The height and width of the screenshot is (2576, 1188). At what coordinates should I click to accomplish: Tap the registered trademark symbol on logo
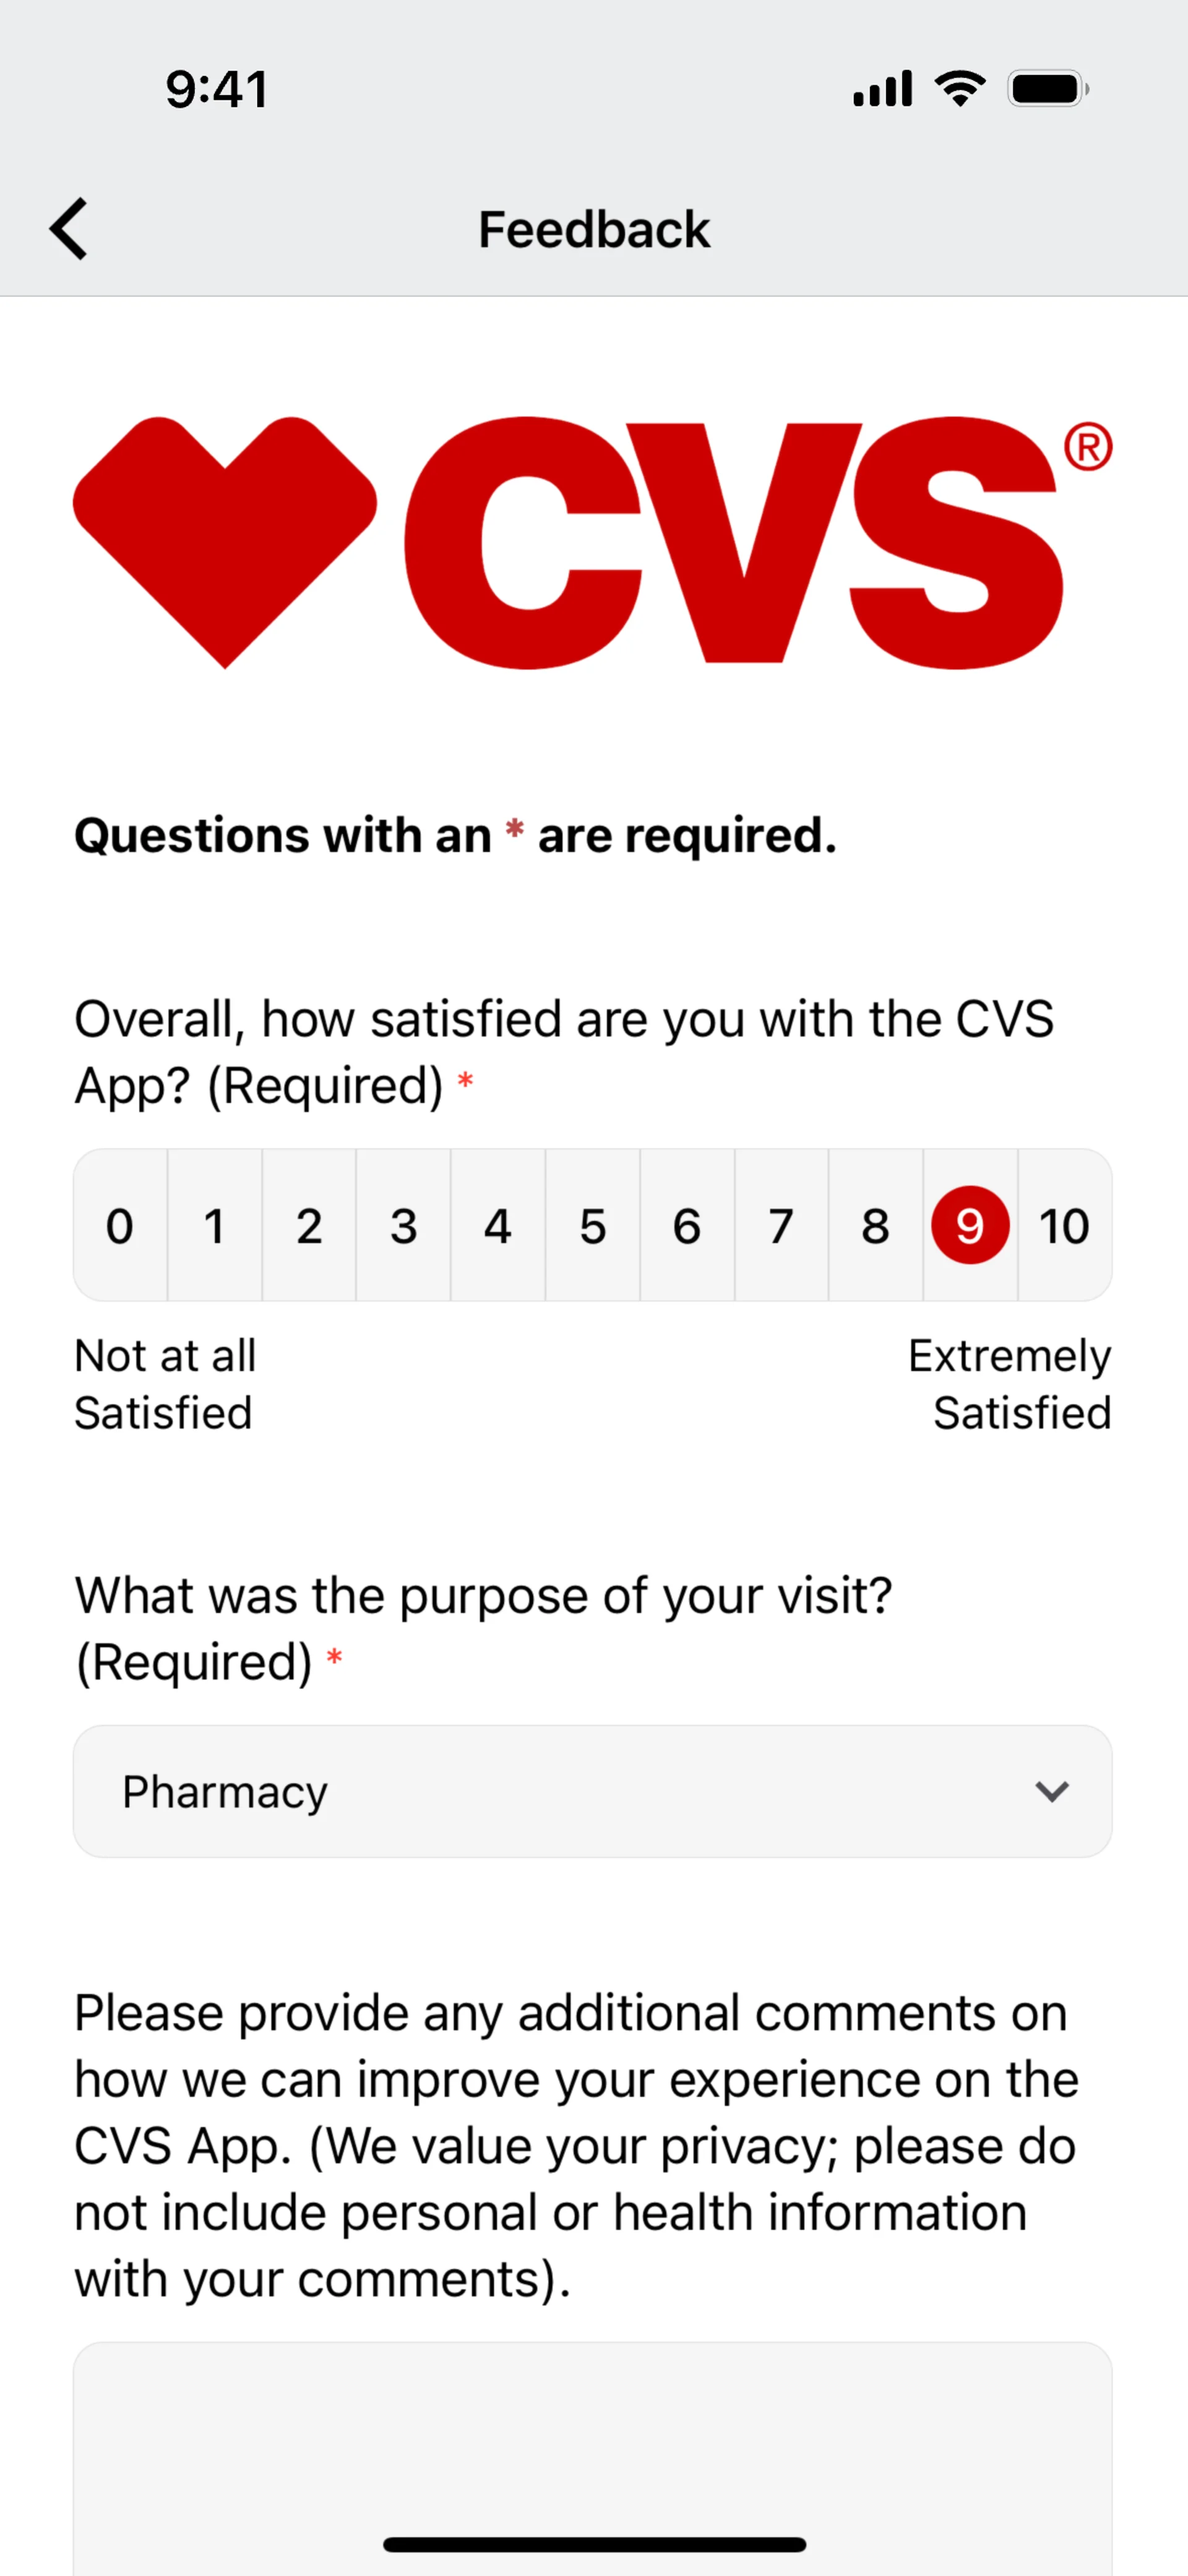pyautogui.click(x=1088, y=447)
